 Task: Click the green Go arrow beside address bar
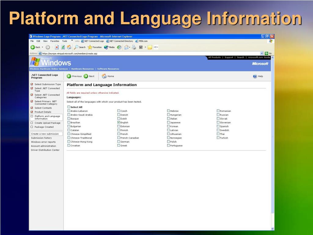(x=266, y=53)
